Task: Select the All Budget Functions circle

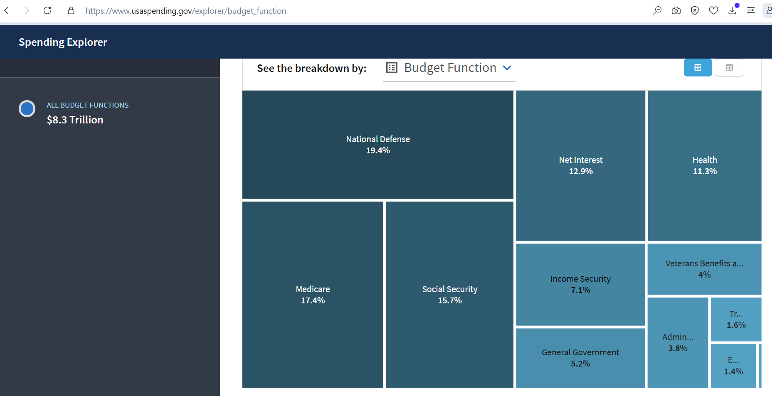Action: [27, 108]
